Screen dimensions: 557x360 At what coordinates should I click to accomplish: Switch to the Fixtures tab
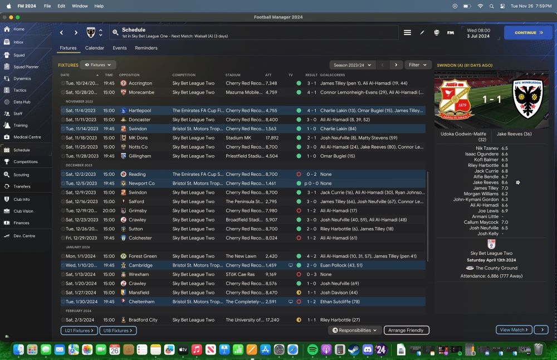pos(68,48)
